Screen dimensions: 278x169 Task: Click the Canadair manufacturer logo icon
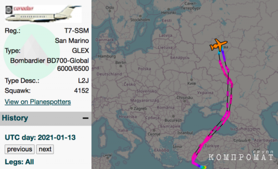[9, 10]
